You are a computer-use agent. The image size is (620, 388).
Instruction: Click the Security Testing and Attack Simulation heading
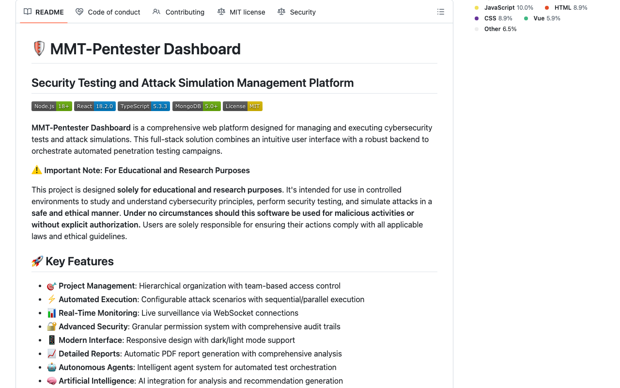click(x=192, y=83)
